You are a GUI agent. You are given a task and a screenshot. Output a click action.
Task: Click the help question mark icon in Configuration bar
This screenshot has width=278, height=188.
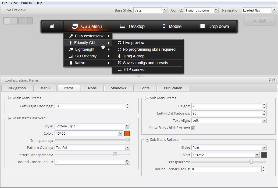pos(274,80)
